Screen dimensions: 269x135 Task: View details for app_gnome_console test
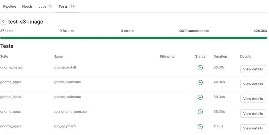pos(253,114)
